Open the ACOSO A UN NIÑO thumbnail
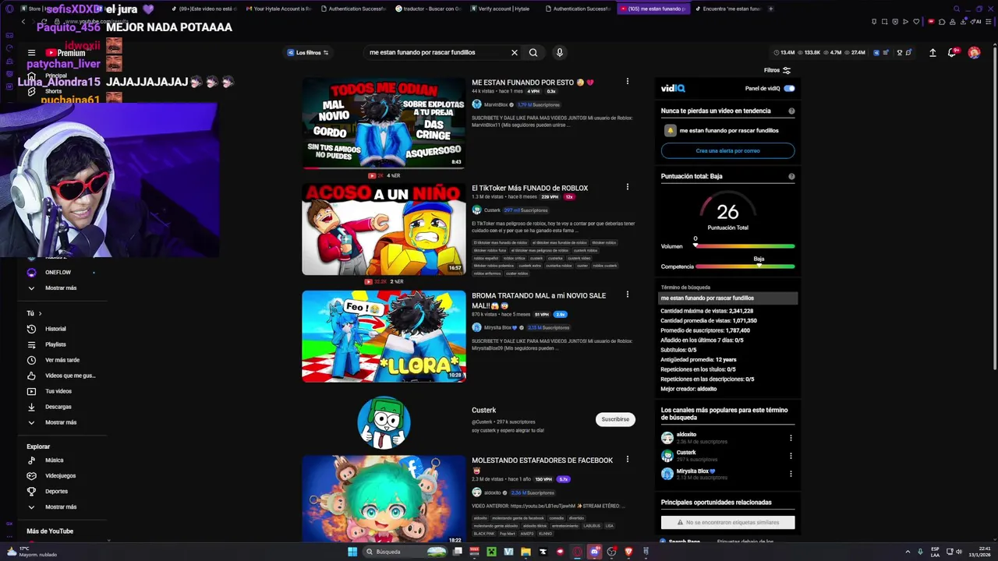 (x=384, y=229)
